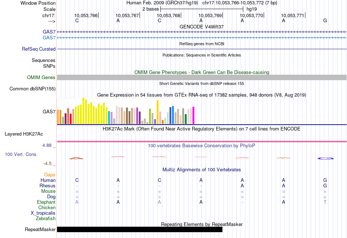347x238 pixels.
Task: Click 'Short Genetic Variants from dbSNP release 155'
Action: pos(202,83)
